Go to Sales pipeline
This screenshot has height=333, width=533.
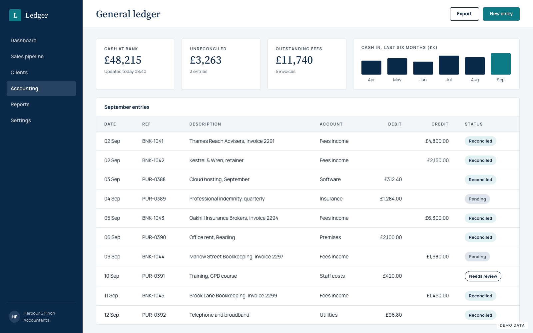[x=41, y=57]
